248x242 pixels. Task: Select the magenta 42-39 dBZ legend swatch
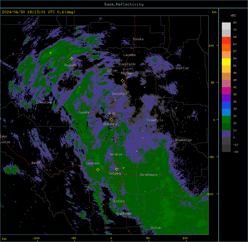pos(226,91)
